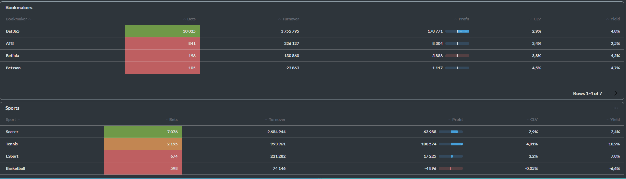The width and height of the screenshot is (626, 179).
Task: Click the Basketball profit bar indicator
Action: 451,168
